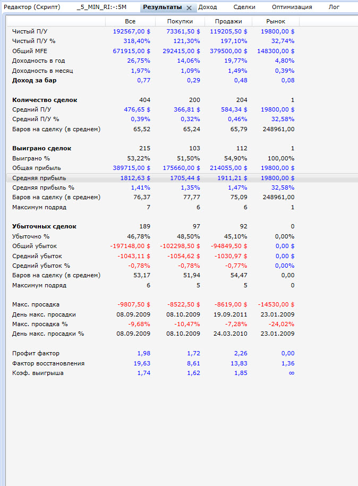Open the Сделки tab
The height and width of the screenshot is (486, 358).
coord(244,7)
